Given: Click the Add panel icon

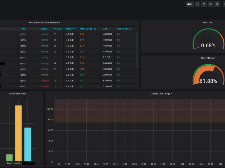Looking at the screenshot, I should coord(189,4).
